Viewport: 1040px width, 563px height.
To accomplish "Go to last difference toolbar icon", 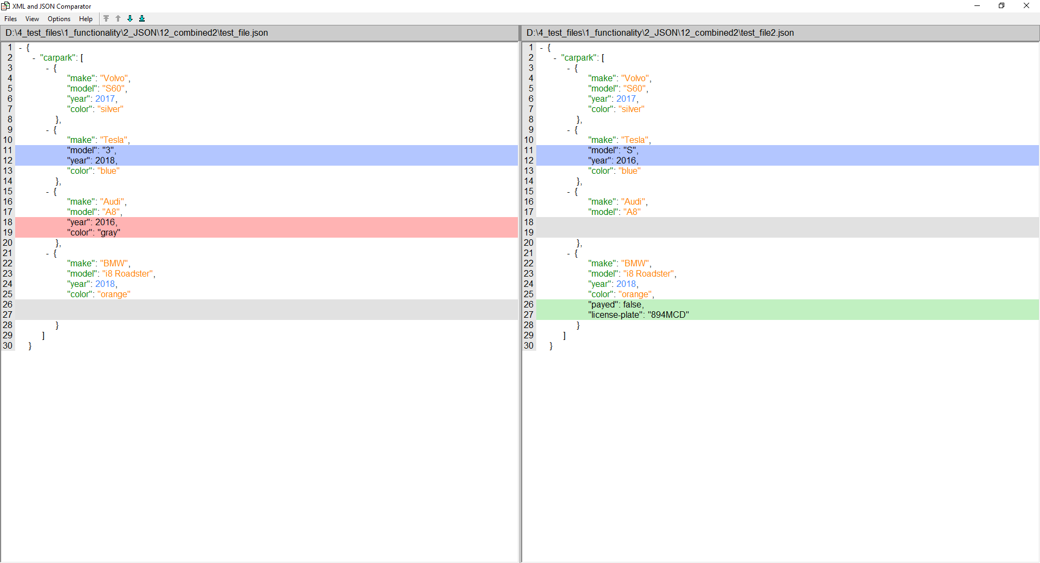I will [x=142, y=18].
